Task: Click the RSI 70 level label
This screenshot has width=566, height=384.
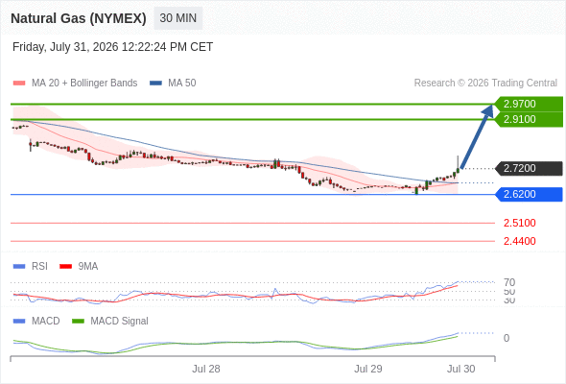Action: pyautogui.click(x=509, y=282)
